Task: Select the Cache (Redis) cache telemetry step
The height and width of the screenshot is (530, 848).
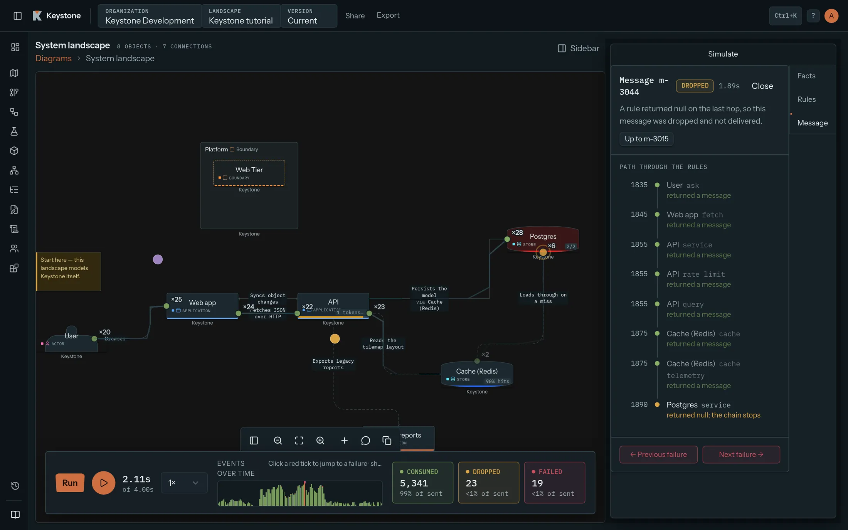Action: [699, 374]
